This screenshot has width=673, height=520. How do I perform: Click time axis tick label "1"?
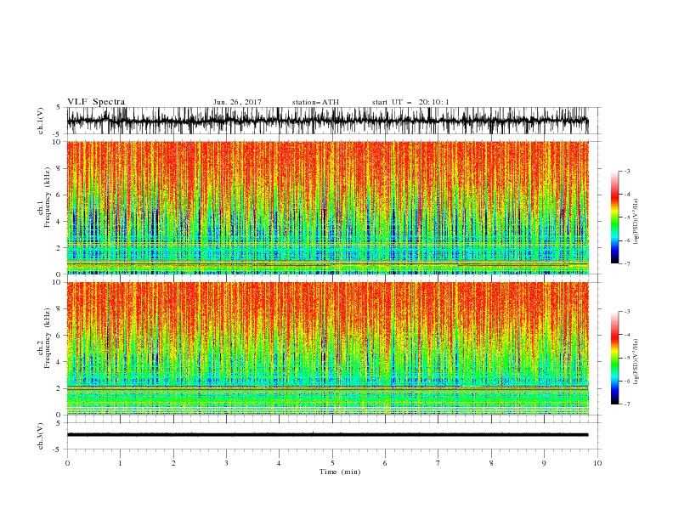[120, 463]
